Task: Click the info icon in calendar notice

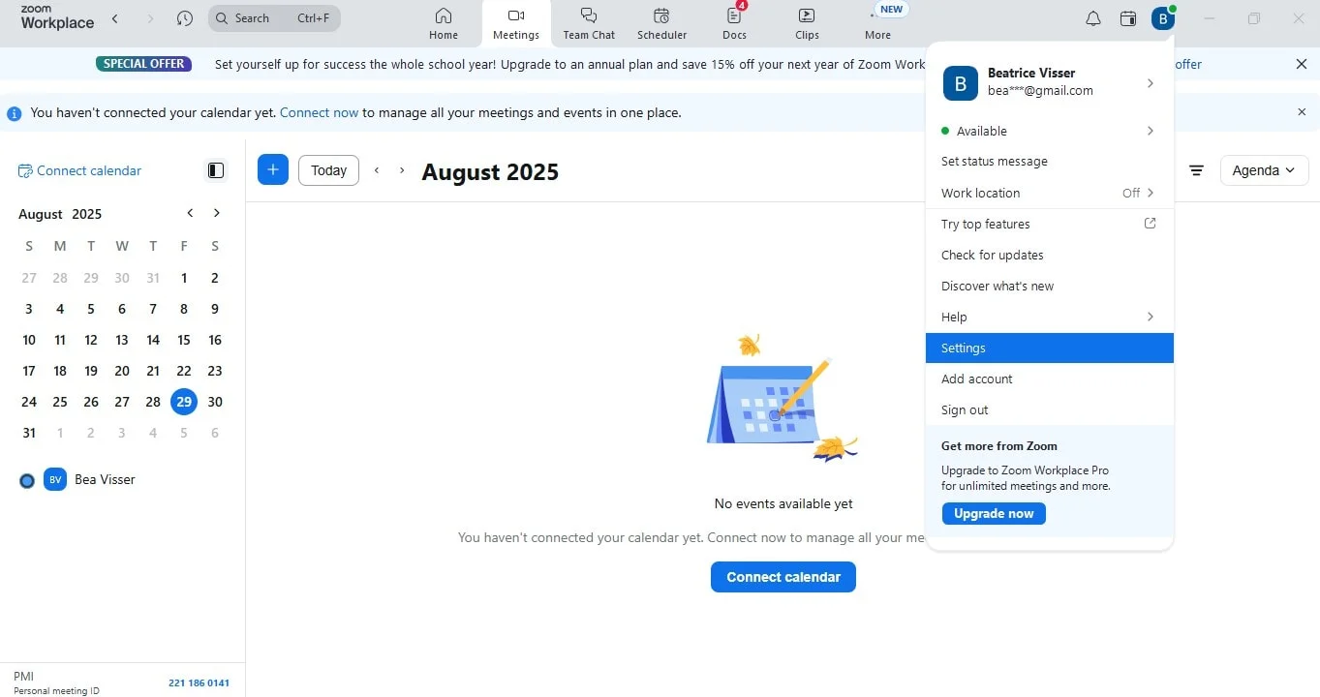Action: [15, 113]
